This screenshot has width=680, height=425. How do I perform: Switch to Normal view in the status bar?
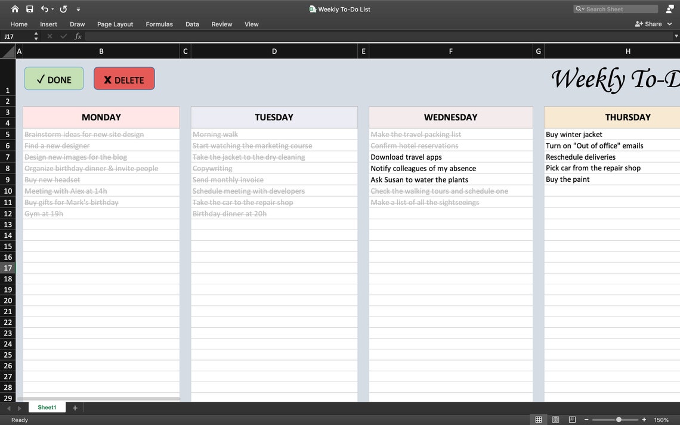(x=538, y=419)
